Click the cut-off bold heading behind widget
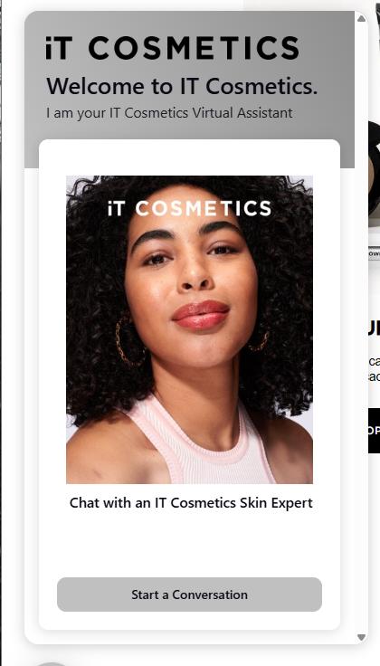The image size is (380, 666). coord(374,329)
